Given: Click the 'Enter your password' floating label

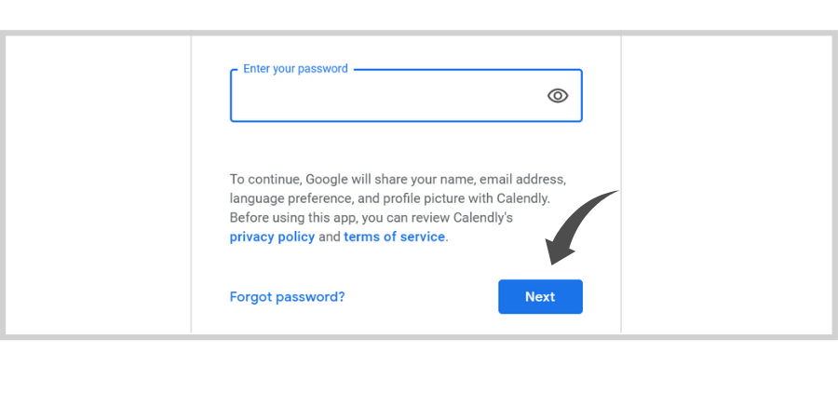Looking at the screenshot, I should [295, 69].
